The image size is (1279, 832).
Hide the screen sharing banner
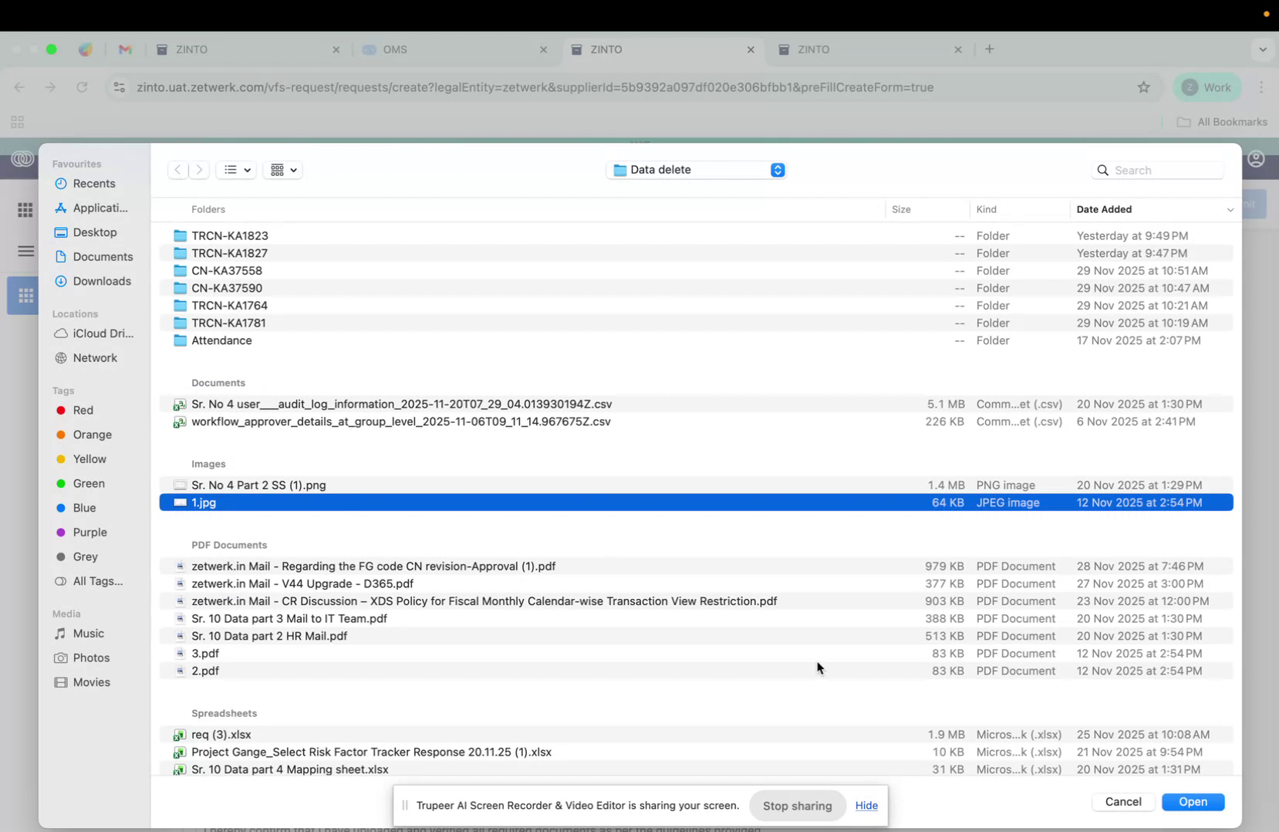pos(866,805)
